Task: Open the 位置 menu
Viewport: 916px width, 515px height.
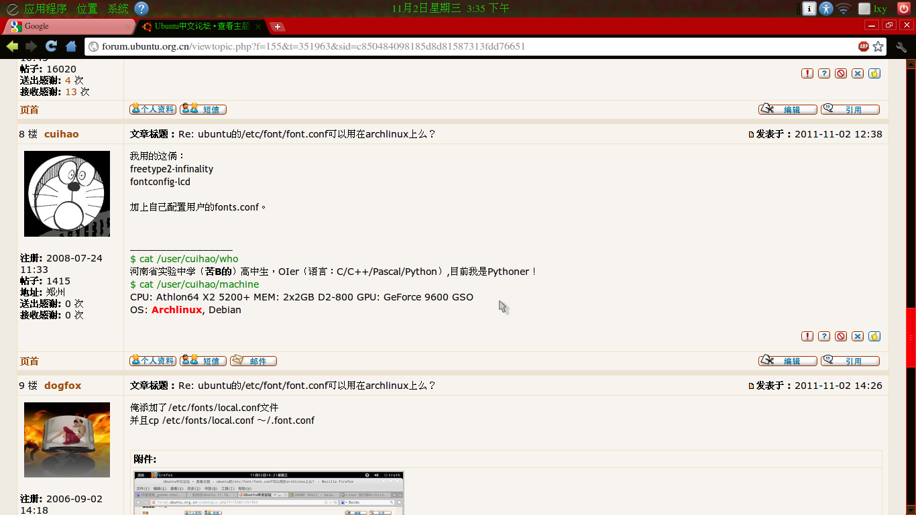Action: pyautogui.click(x=87, y=9)
